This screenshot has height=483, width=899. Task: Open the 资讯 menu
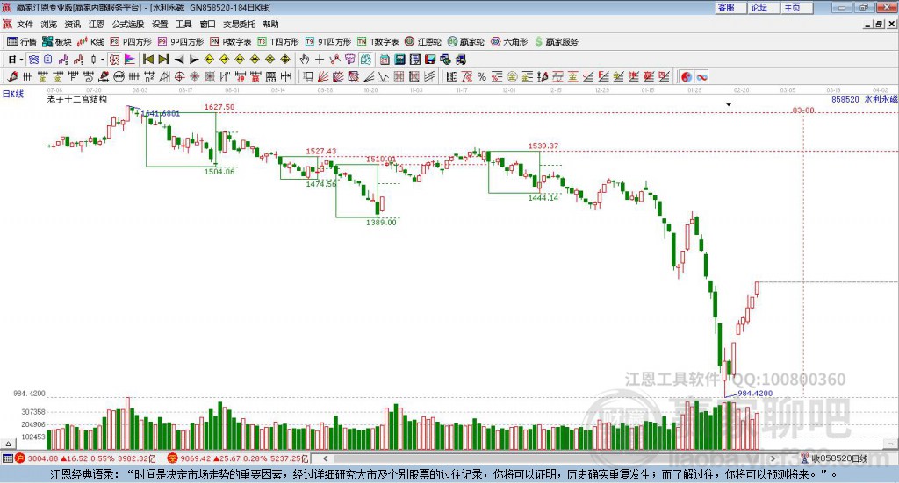72,24
